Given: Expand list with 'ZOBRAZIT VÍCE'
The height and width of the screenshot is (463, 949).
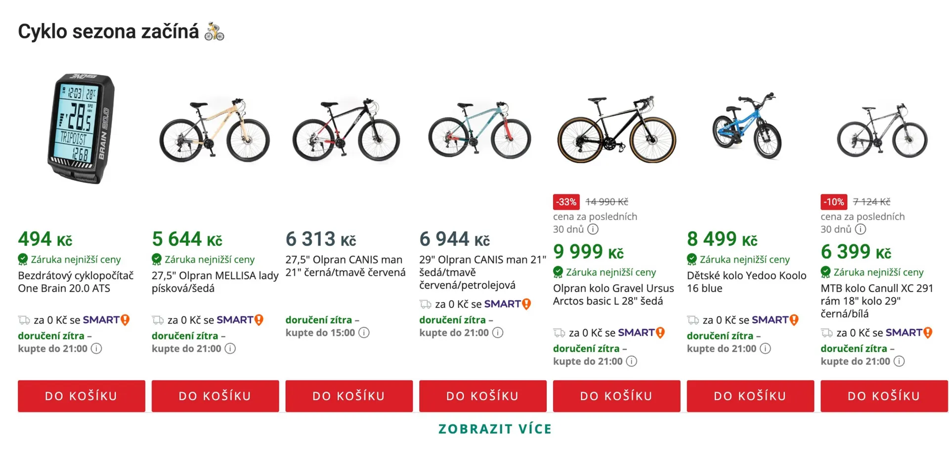Looking at the screenshot, I should [495, 429].
